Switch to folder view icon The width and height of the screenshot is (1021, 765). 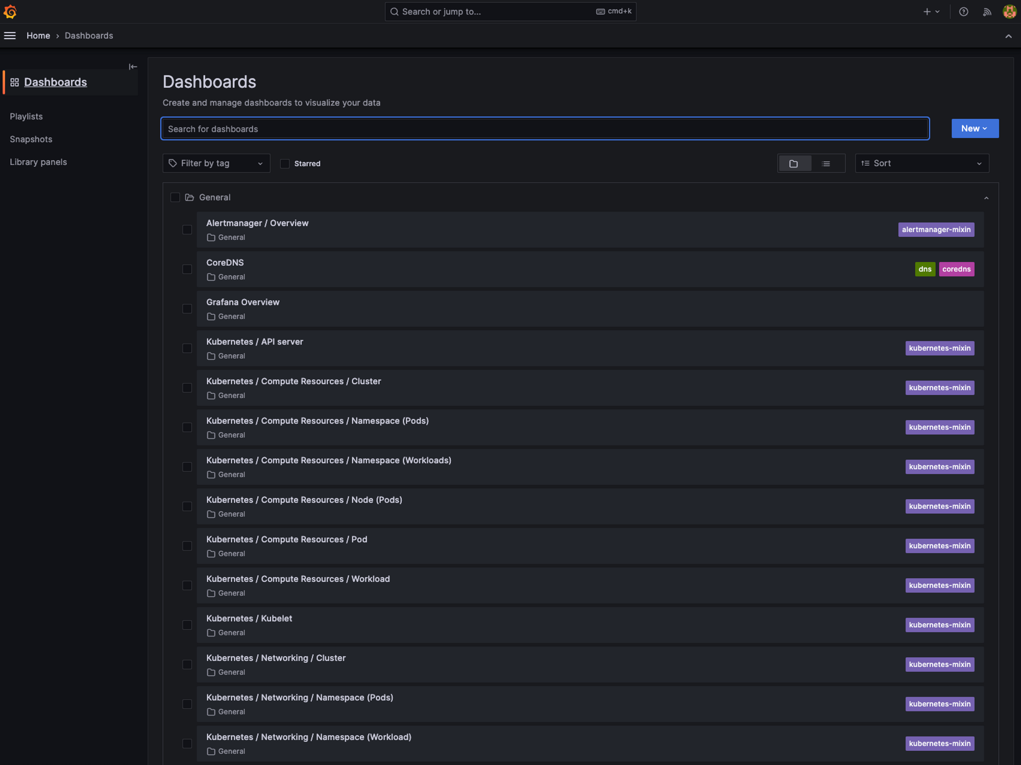794,164
